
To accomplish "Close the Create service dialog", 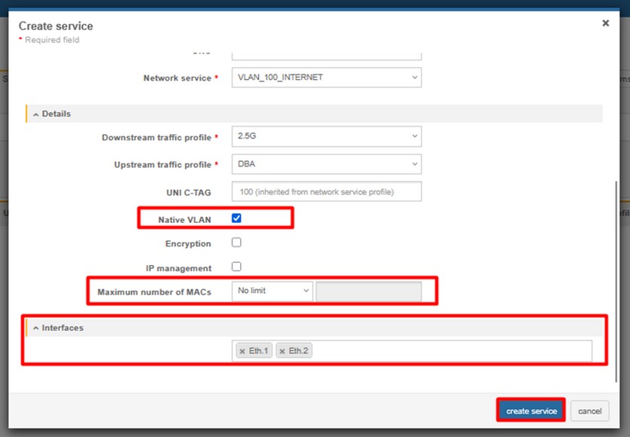I will [605, 23].
